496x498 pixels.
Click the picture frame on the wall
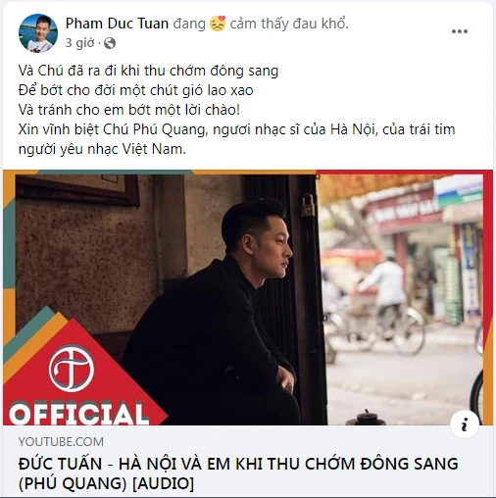77,188
